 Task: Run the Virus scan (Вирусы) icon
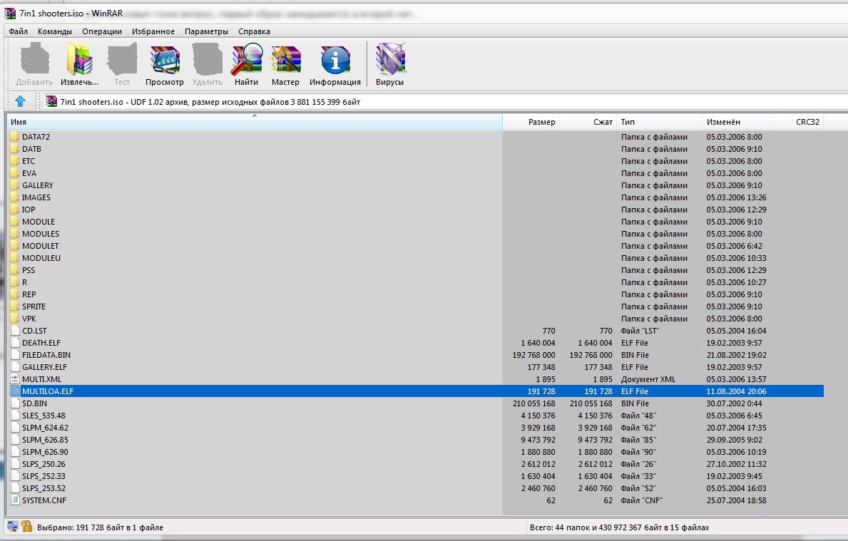390,64
